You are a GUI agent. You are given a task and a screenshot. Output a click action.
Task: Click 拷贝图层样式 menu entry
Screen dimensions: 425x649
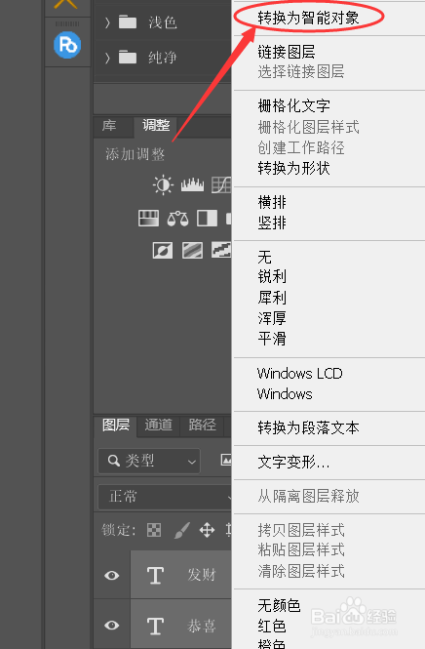[301, 530]
